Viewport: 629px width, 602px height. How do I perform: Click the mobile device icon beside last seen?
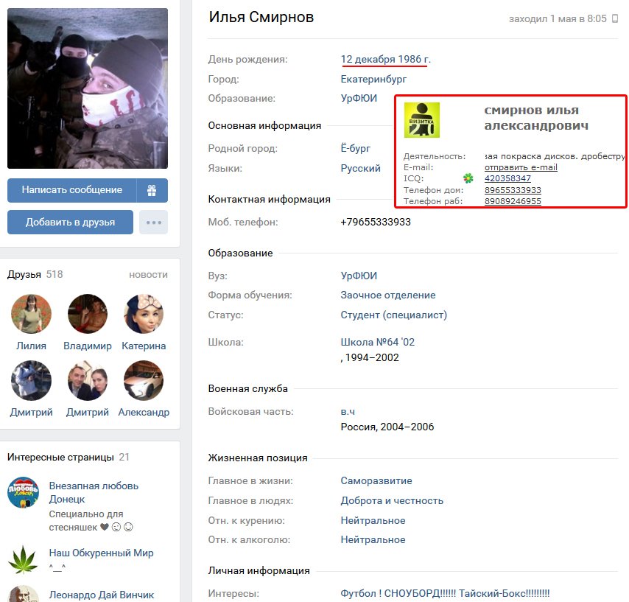click(614, 18)
